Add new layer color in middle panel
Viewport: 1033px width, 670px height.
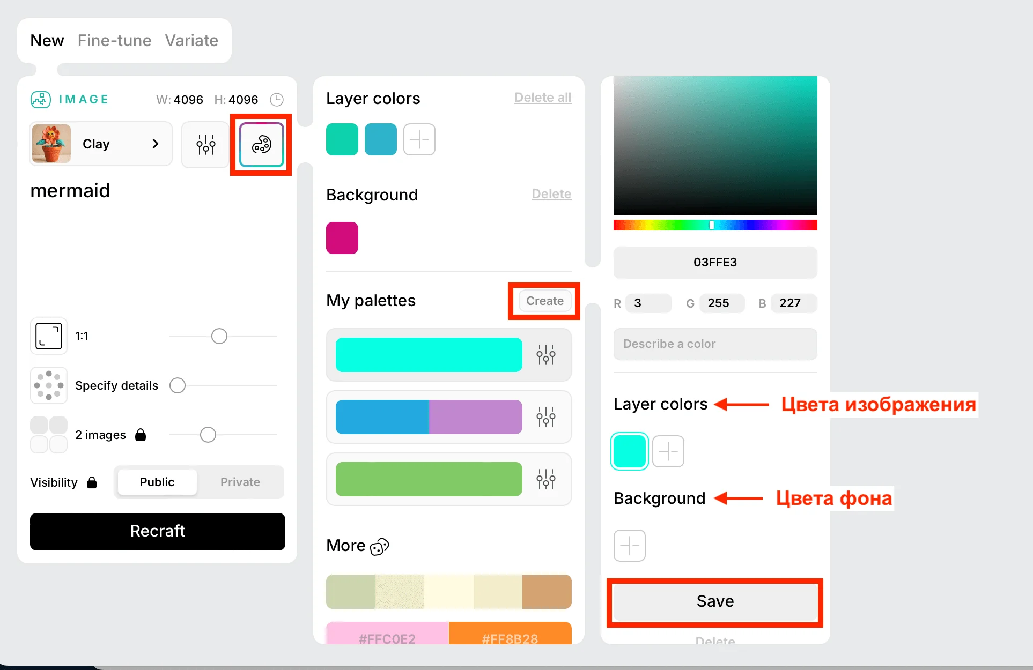click(419, 139)
